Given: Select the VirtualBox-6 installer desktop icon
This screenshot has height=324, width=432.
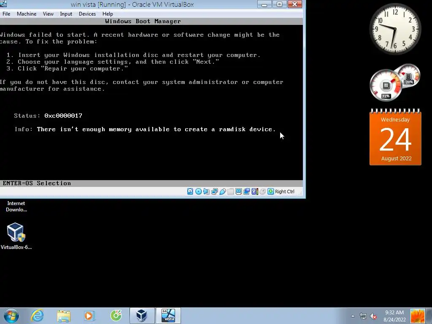Looking at the screenshot, I should point(16,236).
